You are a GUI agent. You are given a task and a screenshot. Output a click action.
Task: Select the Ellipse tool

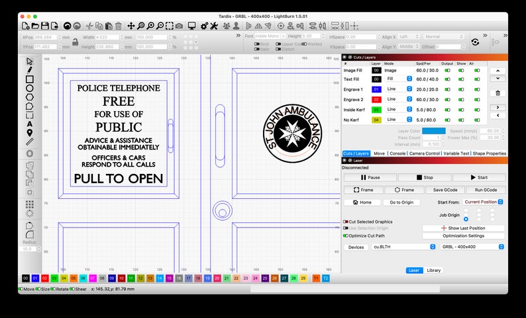[x=30, y=88]
